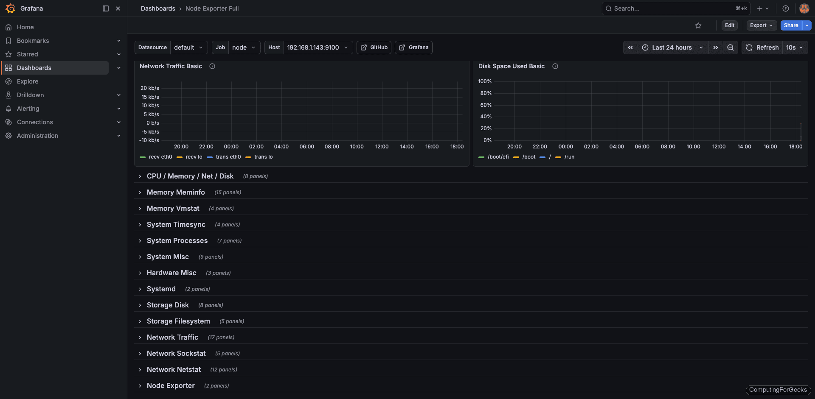Open the Host dropdown for 192.168.1.143:9100
Image resolution: width=815 pixels, height=399 pixels.
(318, 47)
